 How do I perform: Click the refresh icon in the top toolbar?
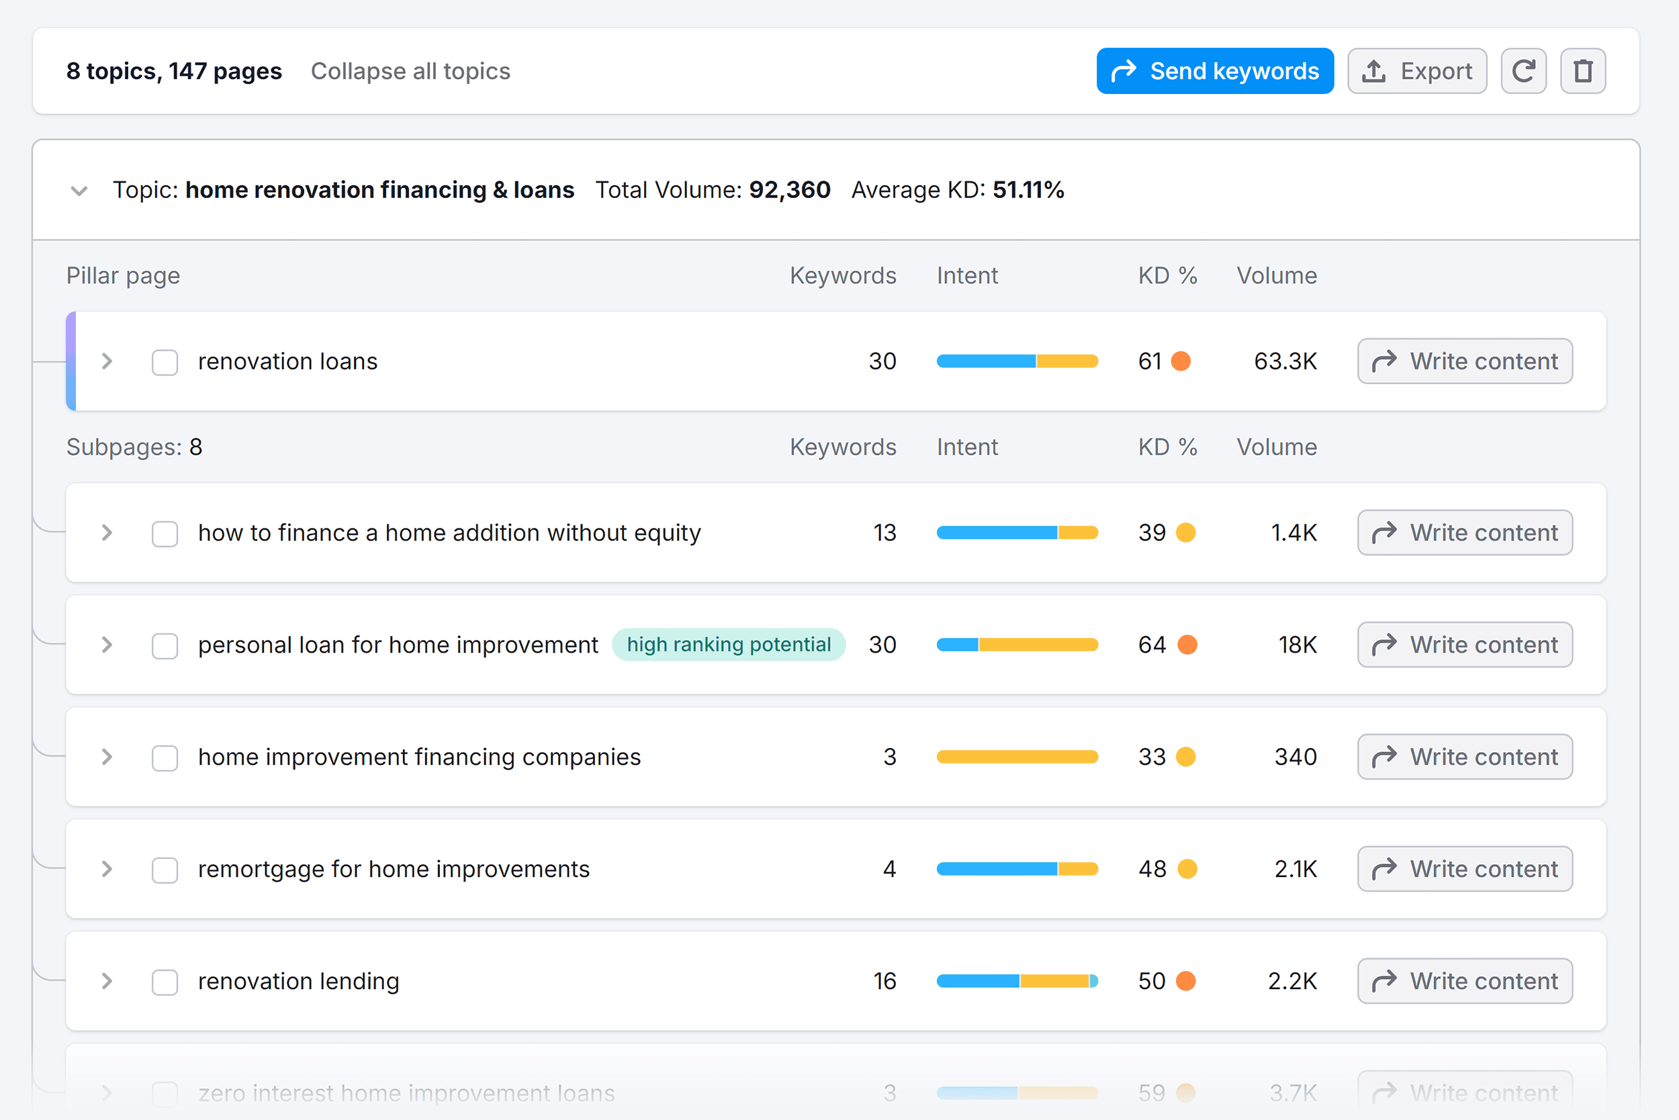[1523, 71]
